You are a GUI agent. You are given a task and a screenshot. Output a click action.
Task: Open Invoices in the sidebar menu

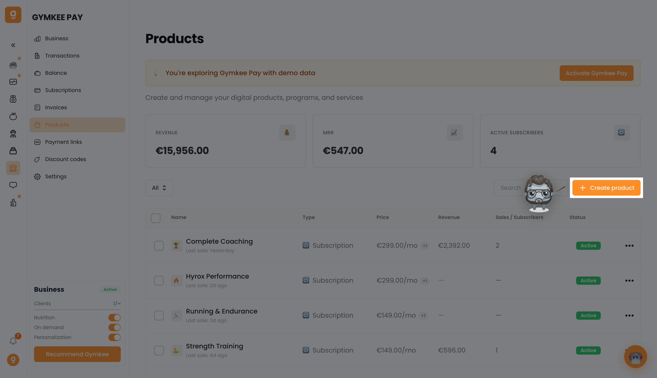pyautogui.click(x=77, y=108)
